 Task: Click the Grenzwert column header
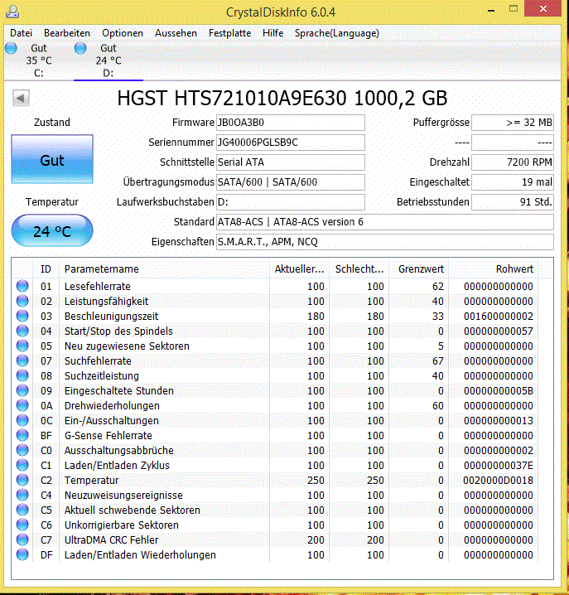tap(419, 269)
